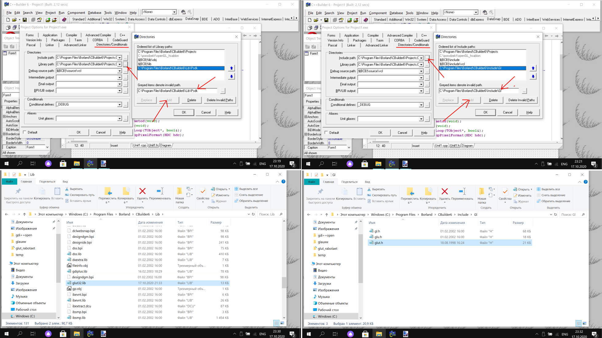Click Размер column header in Lib Explorer

tap(216, 222)
